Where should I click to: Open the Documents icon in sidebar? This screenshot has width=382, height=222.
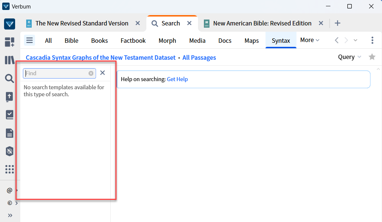(x=10, y=133)
